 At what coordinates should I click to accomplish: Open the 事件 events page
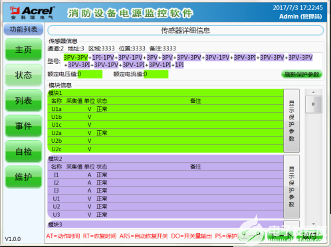pyautogui.click(x=23, y=126)
